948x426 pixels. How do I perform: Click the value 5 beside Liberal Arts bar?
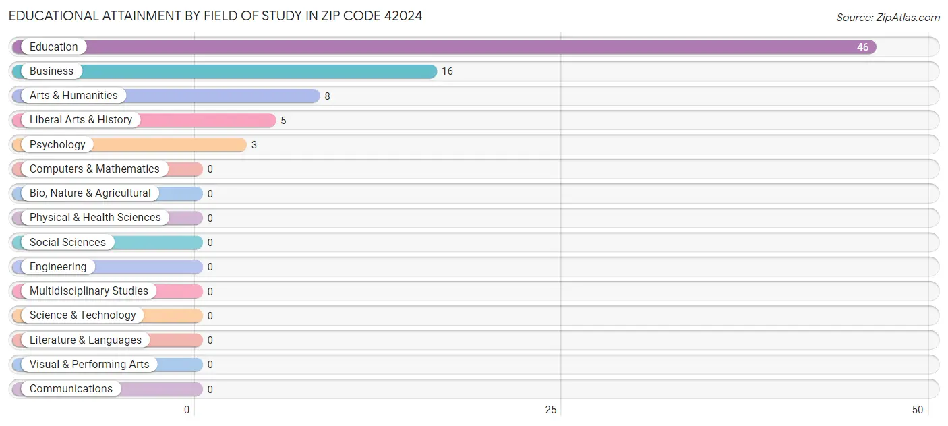[284, 121]
